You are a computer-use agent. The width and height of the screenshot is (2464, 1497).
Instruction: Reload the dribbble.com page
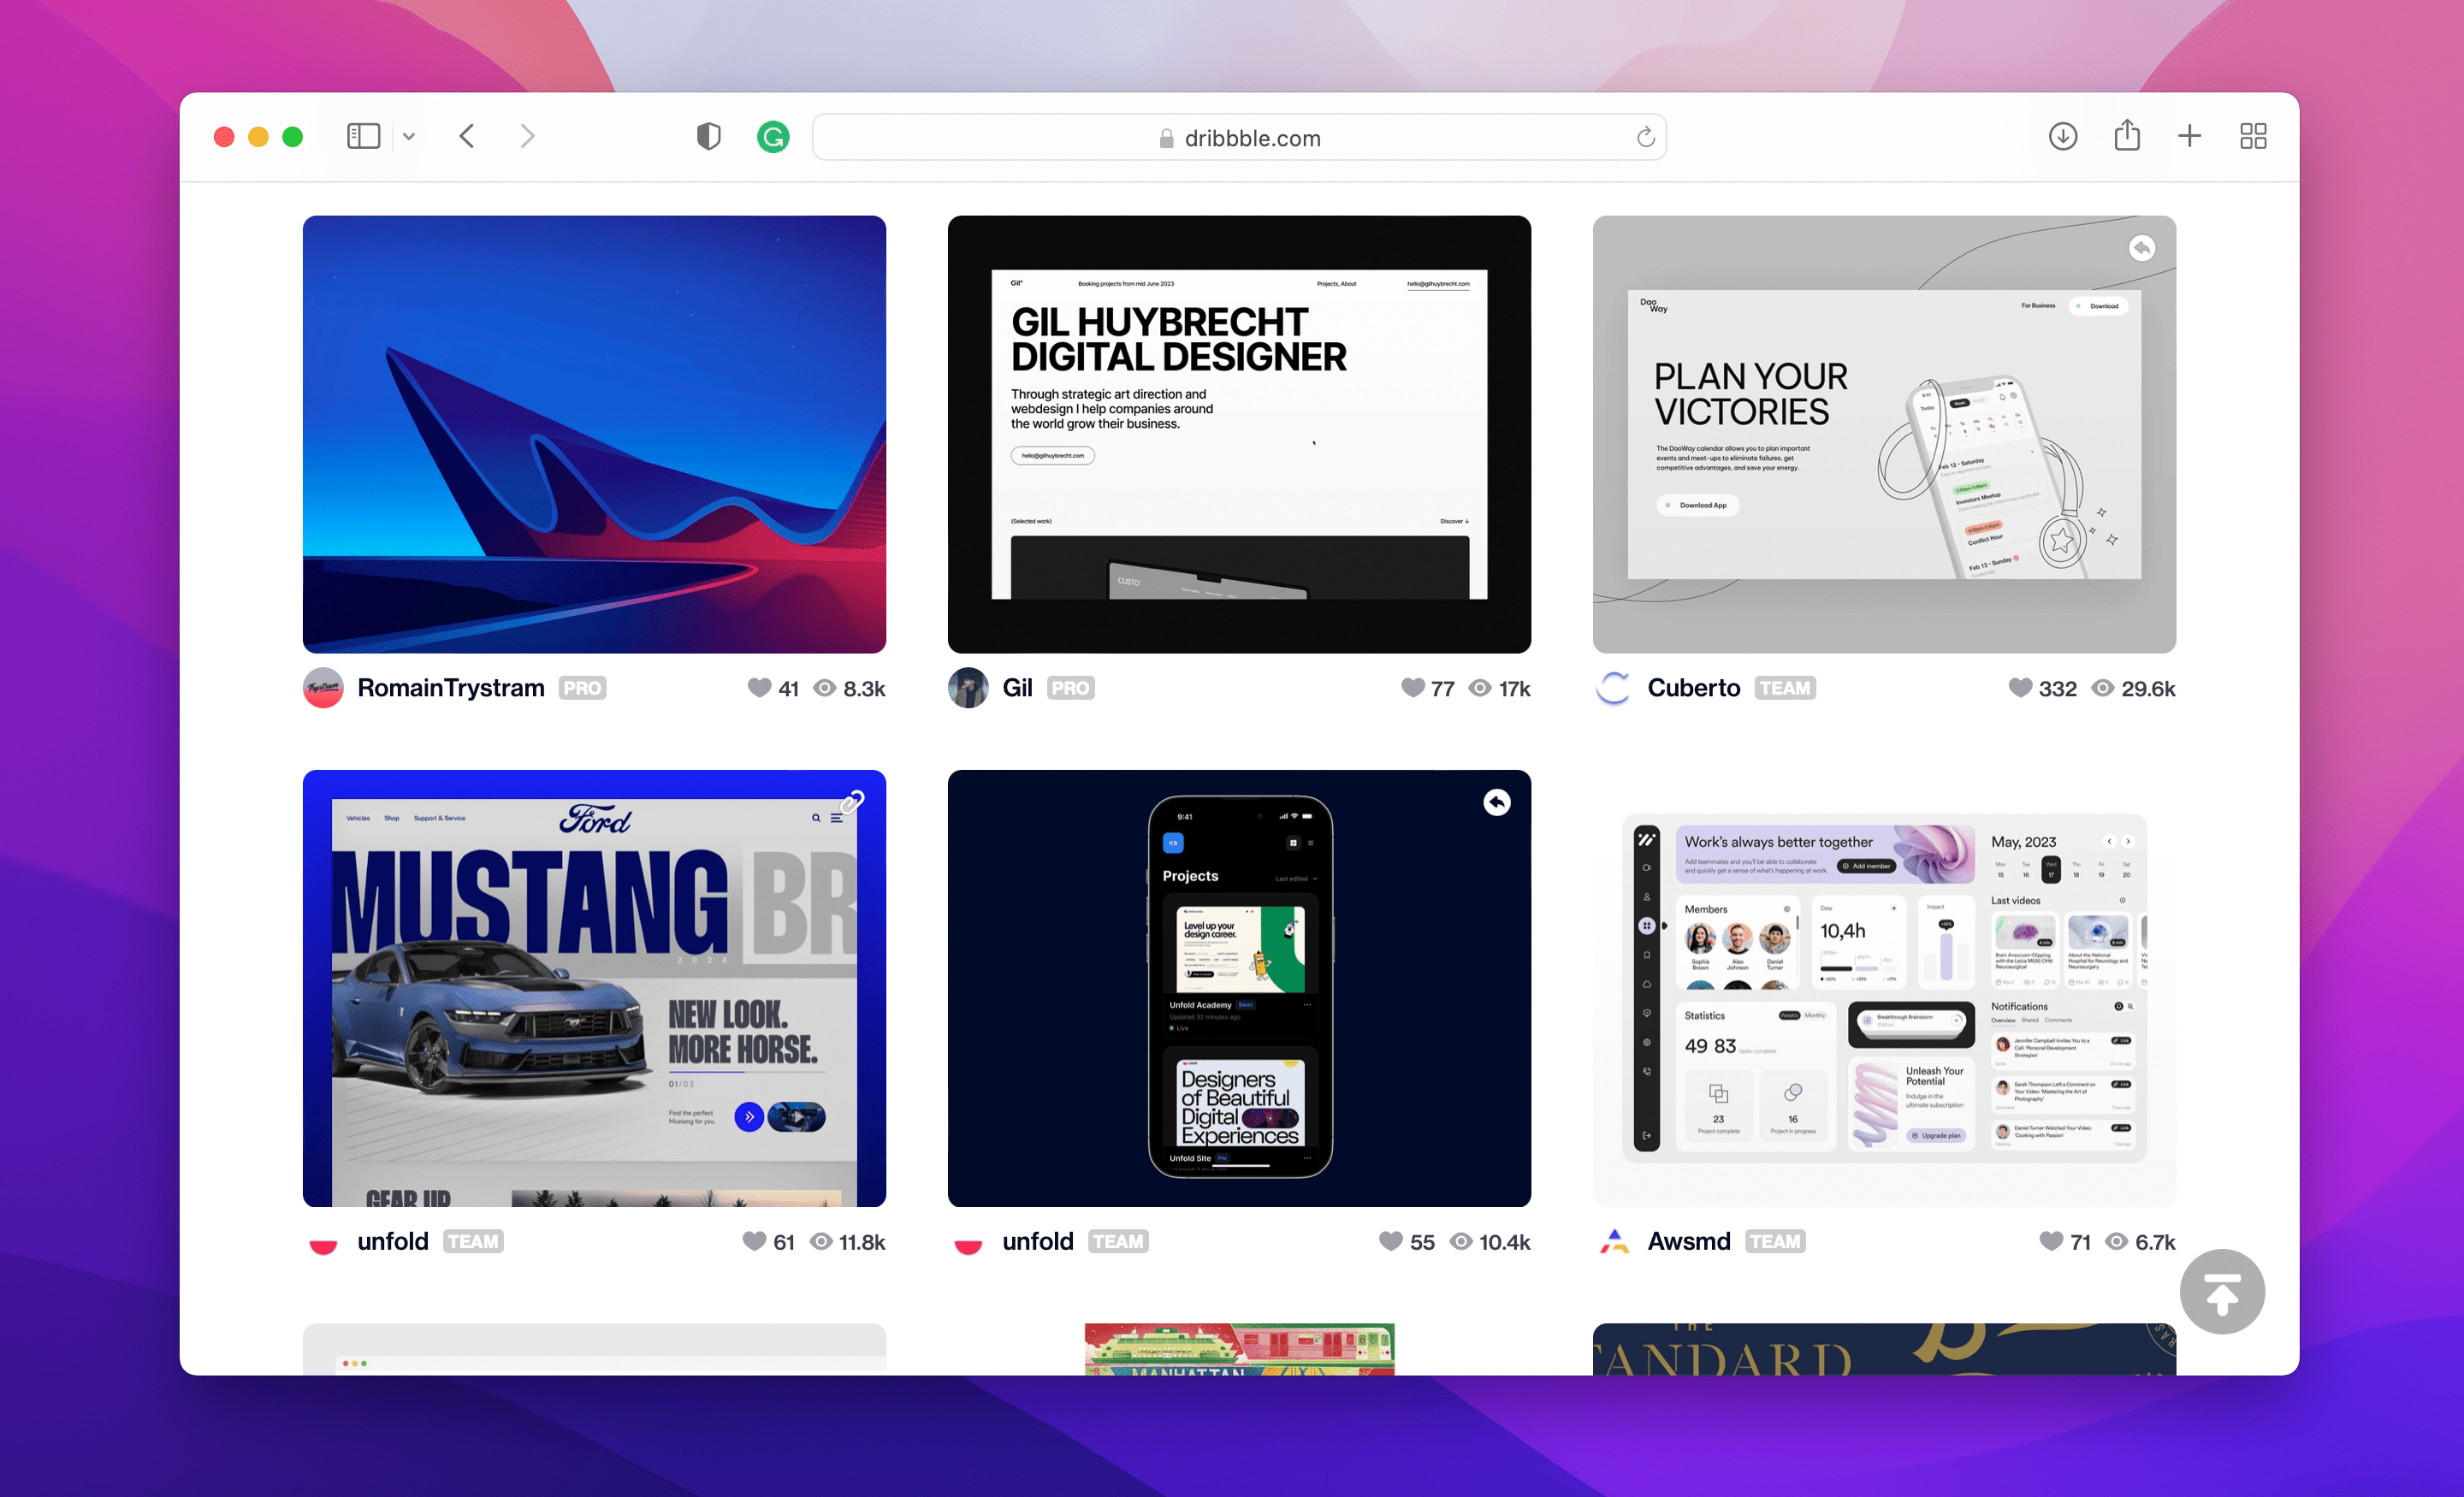pyautogui.click(x=1645, y=137)
